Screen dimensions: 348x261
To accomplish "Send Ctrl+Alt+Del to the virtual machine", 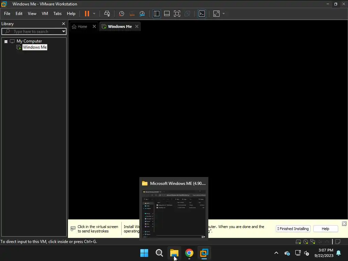I will coord(107,14).
